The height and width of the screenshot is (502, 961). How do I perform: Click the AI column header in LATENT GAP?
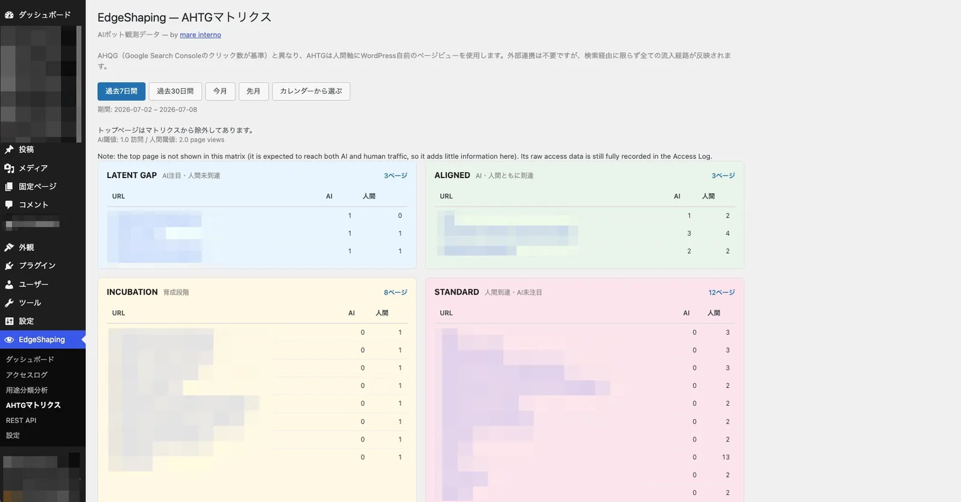[329, 196]
